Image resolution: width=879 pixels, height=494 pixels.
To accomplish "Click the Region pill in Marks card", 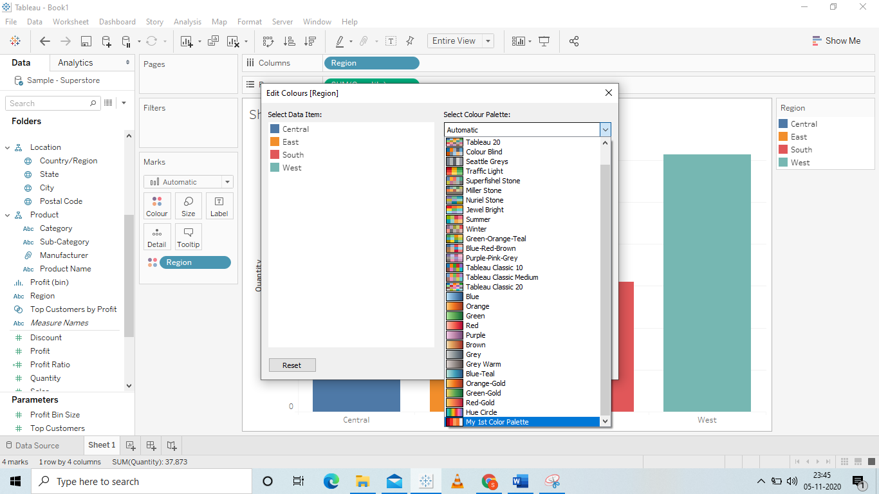I will (x=195, y=262).
